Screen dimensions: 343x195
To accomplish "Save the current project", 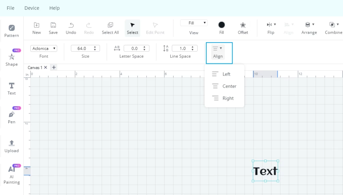I will [x=53, y=28].
